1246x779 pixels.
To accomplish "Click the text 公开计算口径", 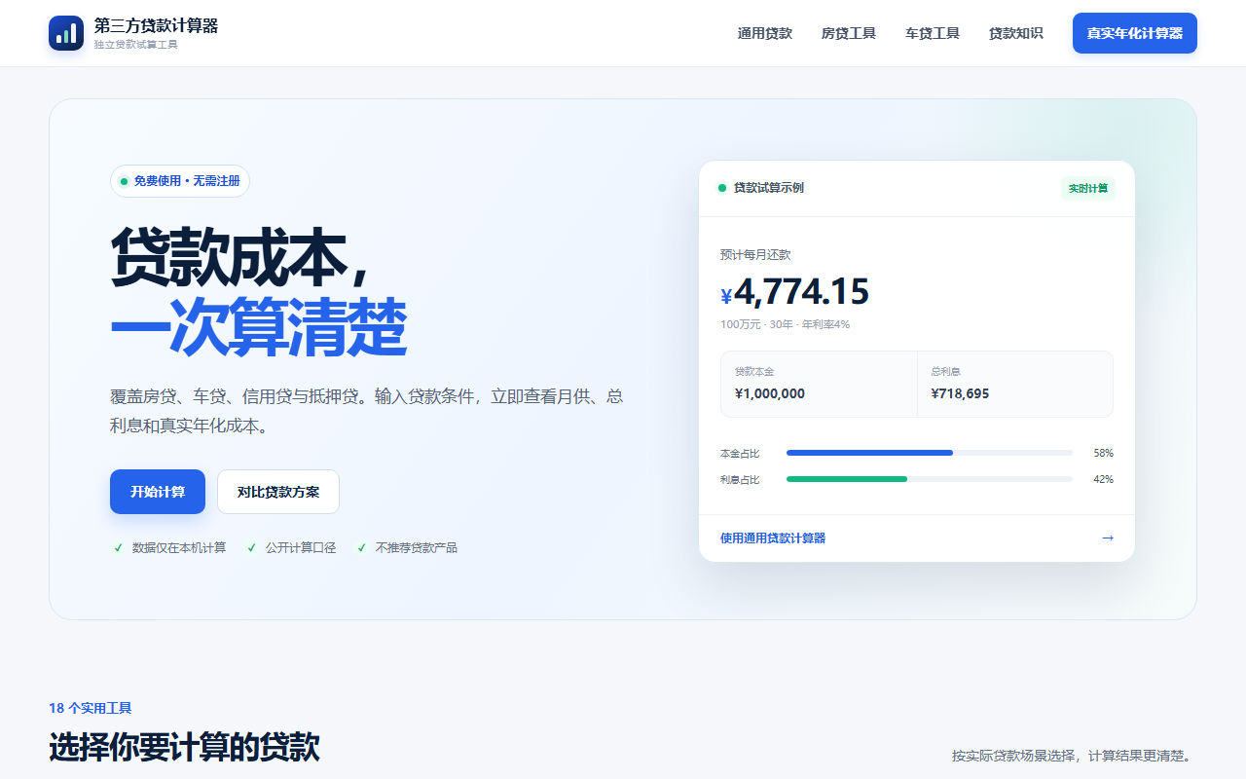I will (x=301, y=548).
